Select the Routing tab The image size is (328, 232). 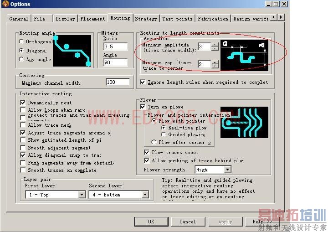[x=120, y=18]
